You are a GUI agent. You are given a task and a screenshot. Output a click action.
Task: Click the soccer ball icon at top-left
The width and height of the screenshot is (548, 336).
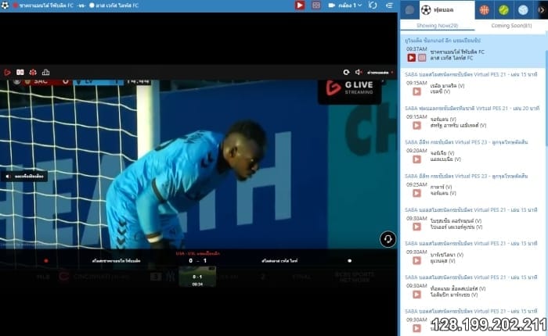5,5
